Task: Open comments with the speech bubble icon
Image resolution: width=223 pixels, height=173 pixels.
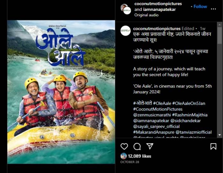Action: pyautogui.click(x=137, y=146)
